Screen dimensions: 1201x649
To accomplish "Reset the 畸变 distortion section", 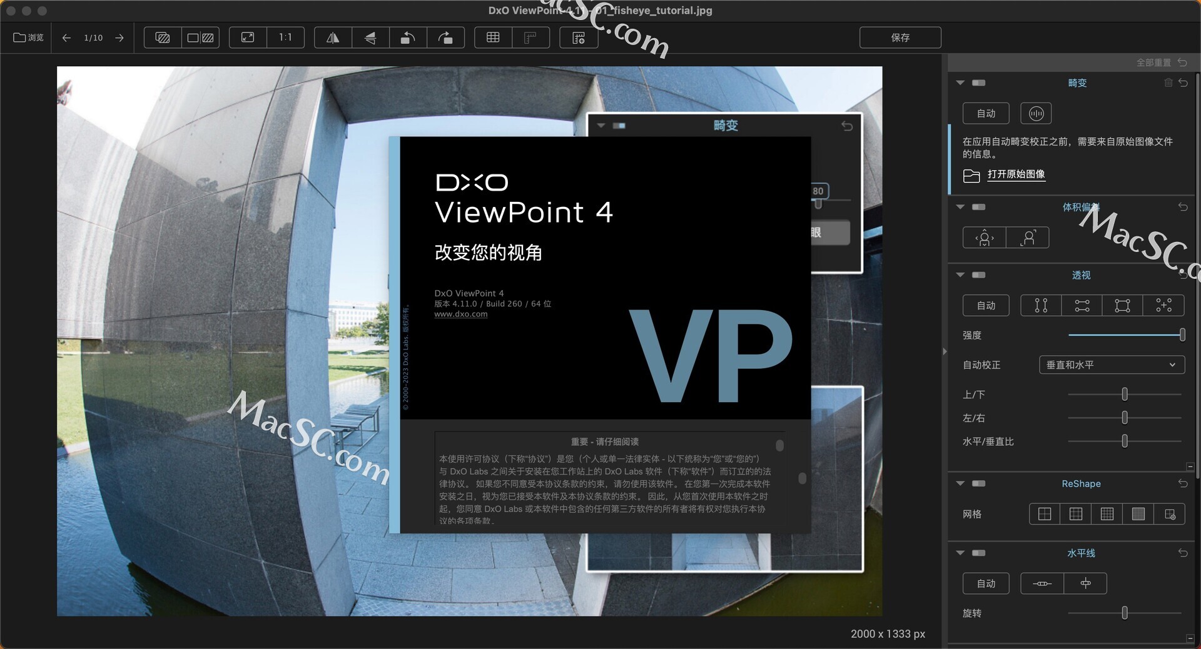I will (x=1183, y=83).
